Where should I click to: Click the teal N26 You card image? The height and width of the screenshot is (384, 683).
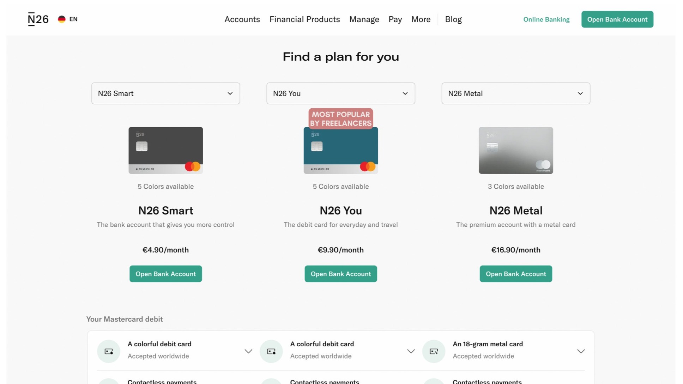[x=340, y=151]
